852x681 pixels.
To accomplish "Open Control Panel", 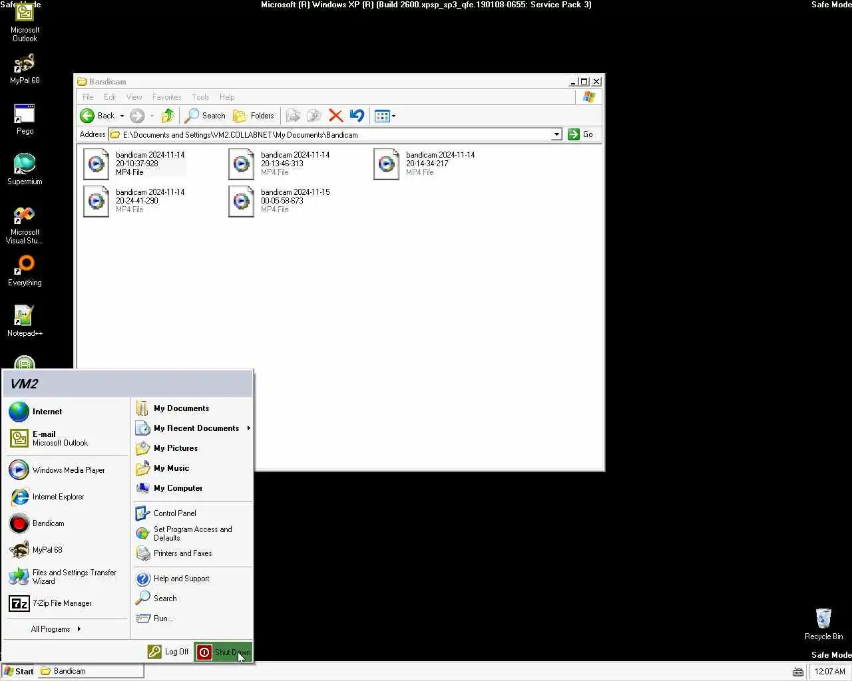I will tap(192, 513).
